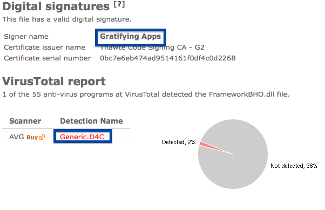Click the Certificate issuer name label

click(x=45, y=48)
